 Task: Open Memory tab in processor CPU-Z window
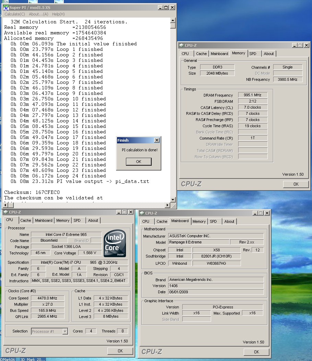click(63, 220)
